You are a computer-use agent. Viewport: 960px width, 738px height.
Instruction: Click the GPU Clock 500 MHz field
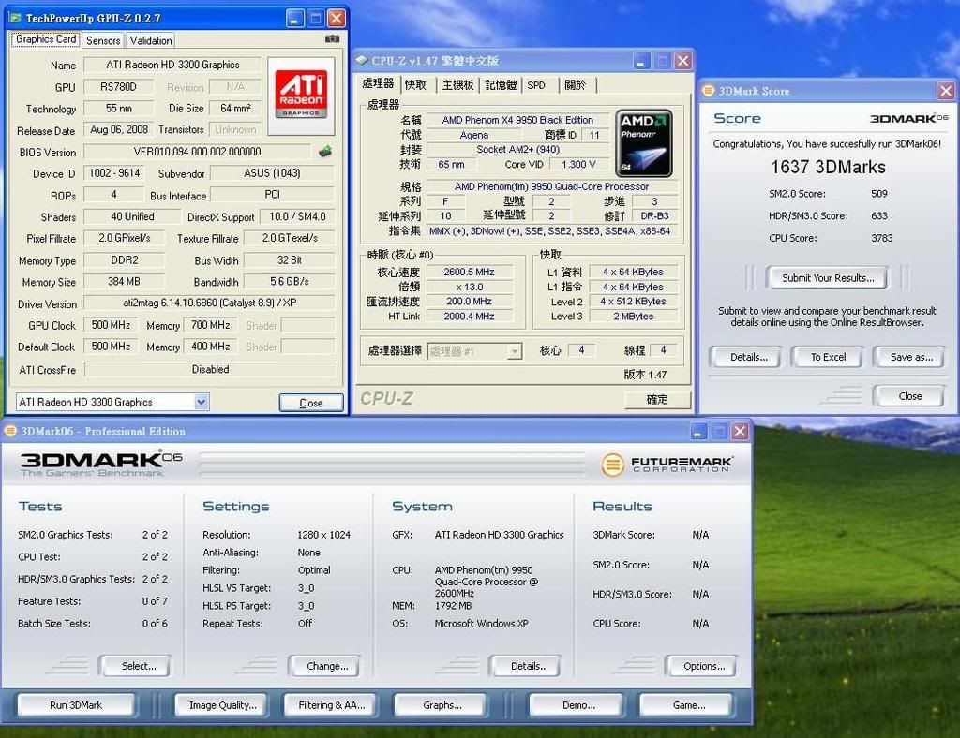coord(111,325)
